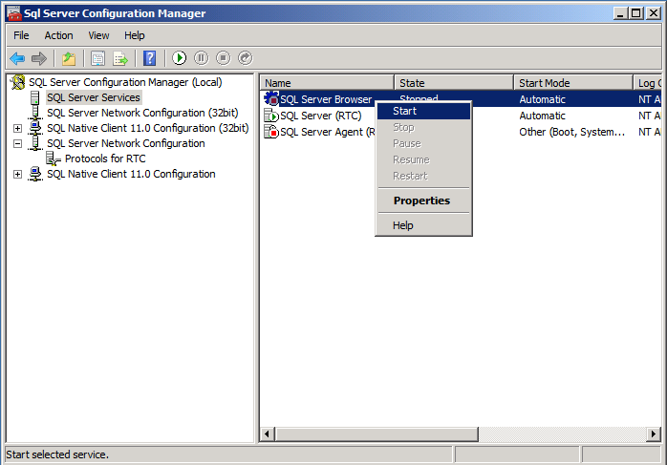Image resolution: width=667 pixels, height=465 pixels.
Task: Click the Properties toolbar icon
Action: 97,58
